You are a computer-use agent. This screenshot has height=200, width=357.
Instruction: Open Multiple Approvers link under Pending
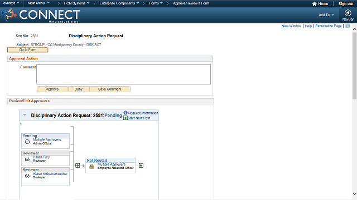pos(47,139)
